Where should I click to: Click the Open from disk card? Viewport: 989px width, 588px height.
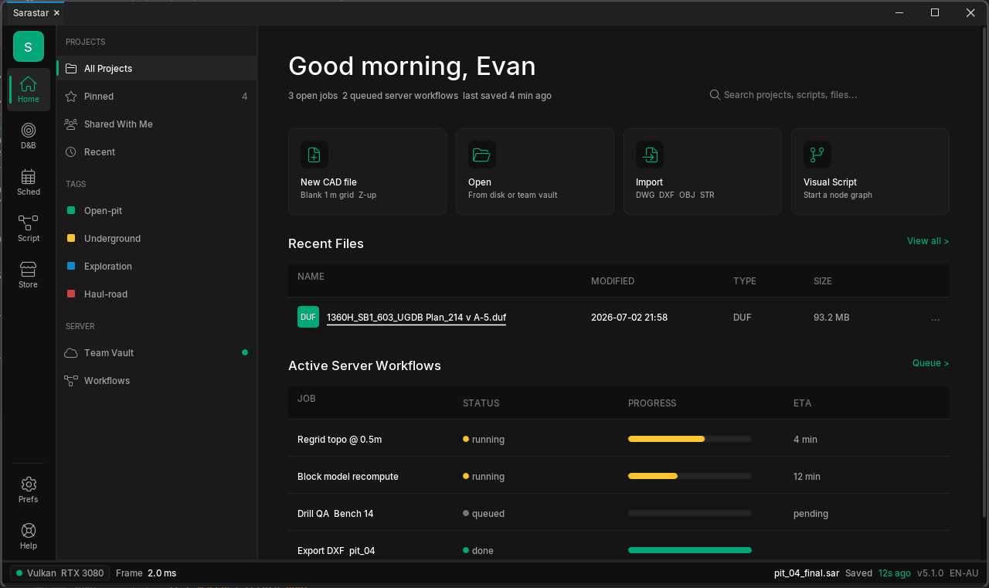pyautogui.click(x=535, y=172)
